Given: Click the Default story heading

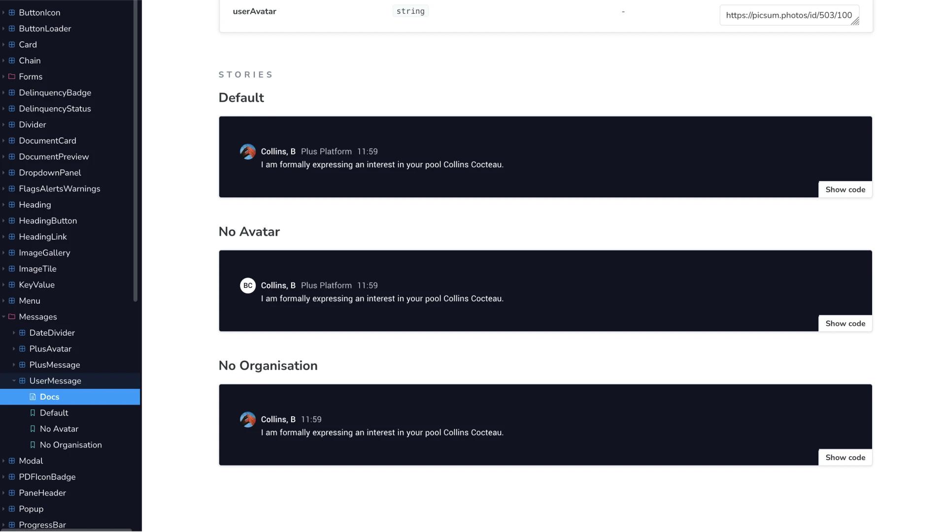Looking at the screenshot, I should [241, 98].
